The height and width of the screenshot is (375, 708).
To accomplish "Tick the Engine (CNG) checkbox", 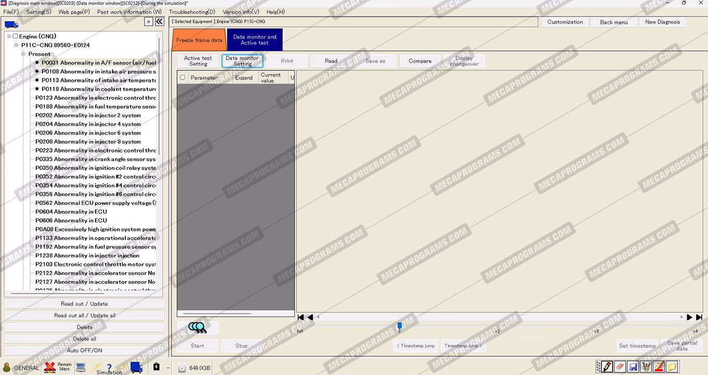I will [x=15, y=36].
